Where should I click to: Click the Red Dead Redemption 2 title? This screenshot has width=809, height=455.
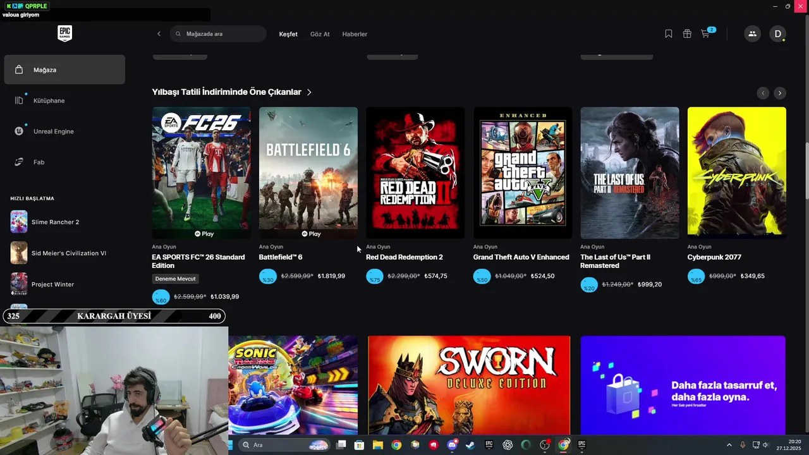click(404, 257)
